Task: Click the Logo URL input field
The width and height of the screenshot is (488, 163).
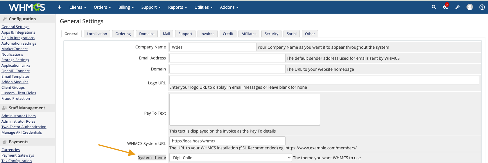Action: click(324, 80)
